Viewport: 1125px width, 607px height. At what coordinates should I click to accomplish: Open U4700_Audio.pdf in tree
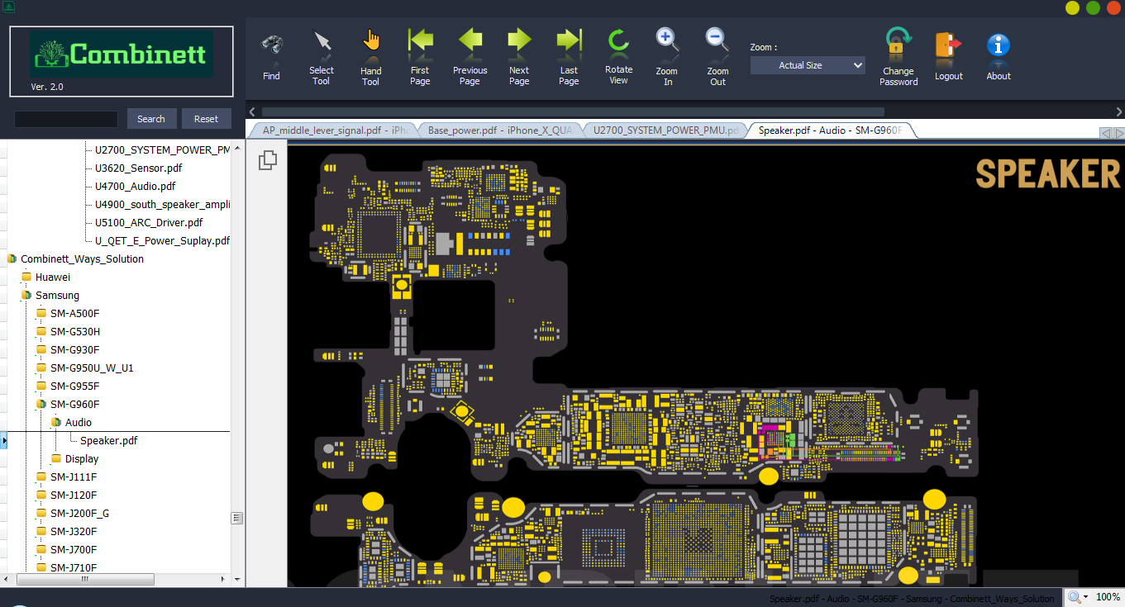coord(135,187)
